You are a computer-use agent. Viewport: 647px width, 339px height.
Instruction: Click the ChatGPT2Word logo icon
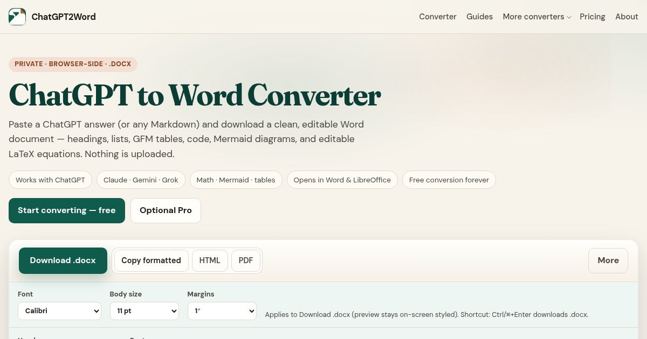[x=17, y=17]
